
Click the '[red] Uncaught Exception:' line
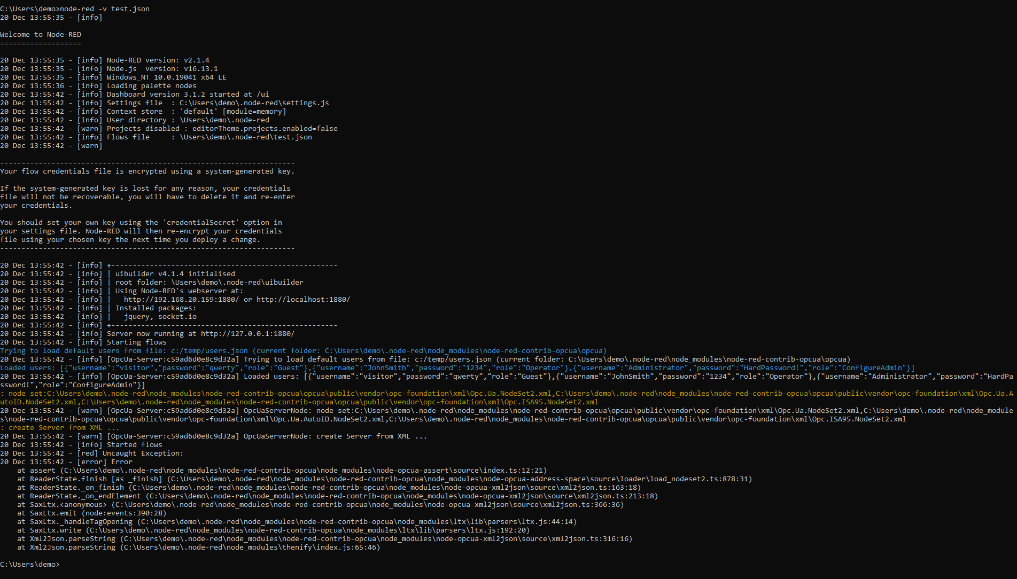[x=92, y=453]
